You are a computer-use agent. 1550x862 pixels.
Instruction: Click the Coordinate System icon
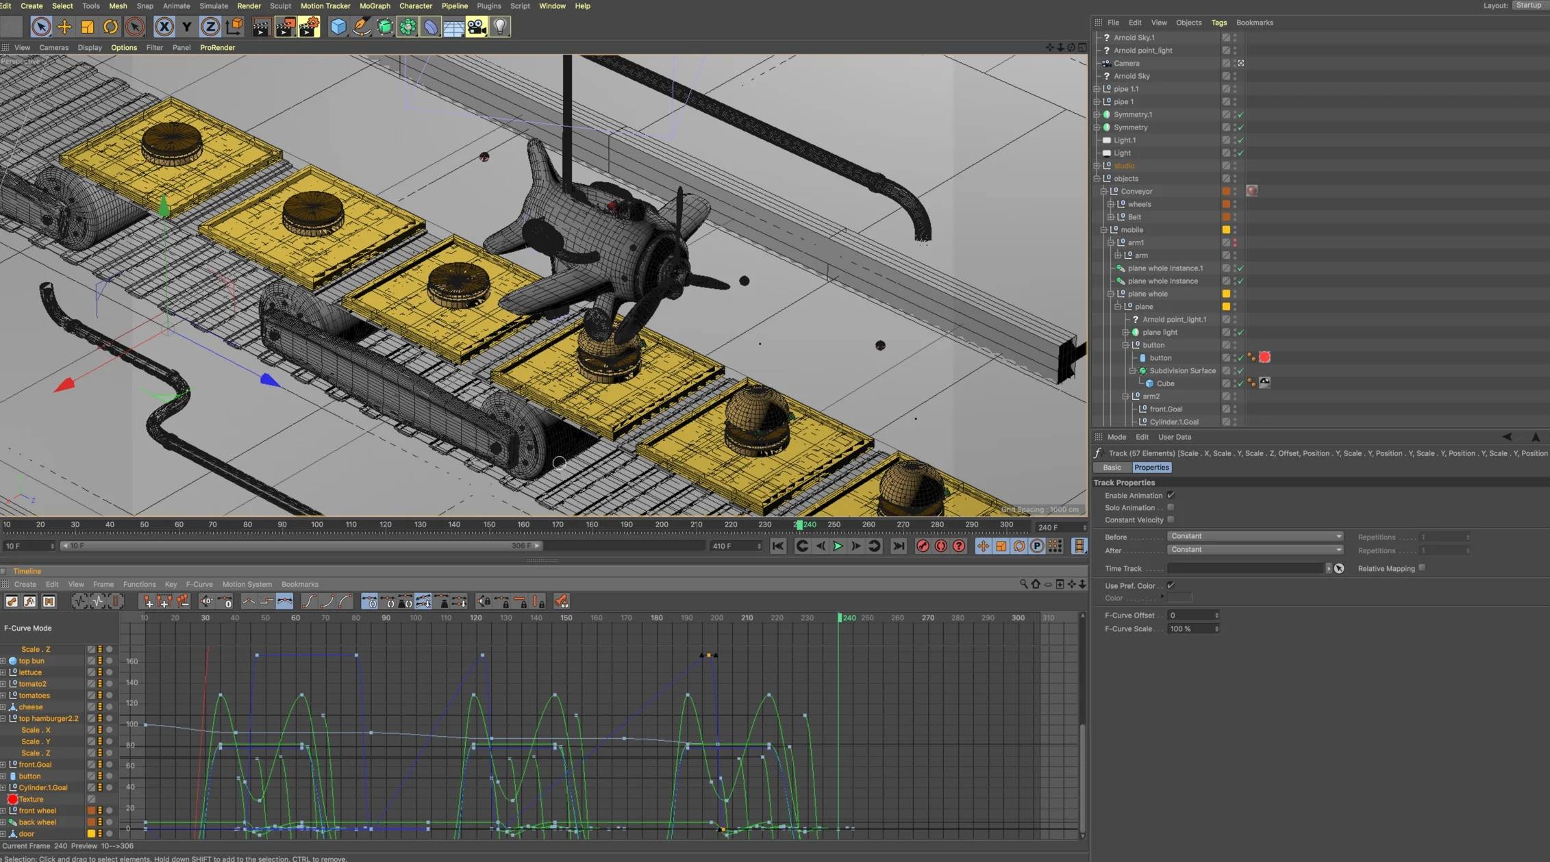234,27
